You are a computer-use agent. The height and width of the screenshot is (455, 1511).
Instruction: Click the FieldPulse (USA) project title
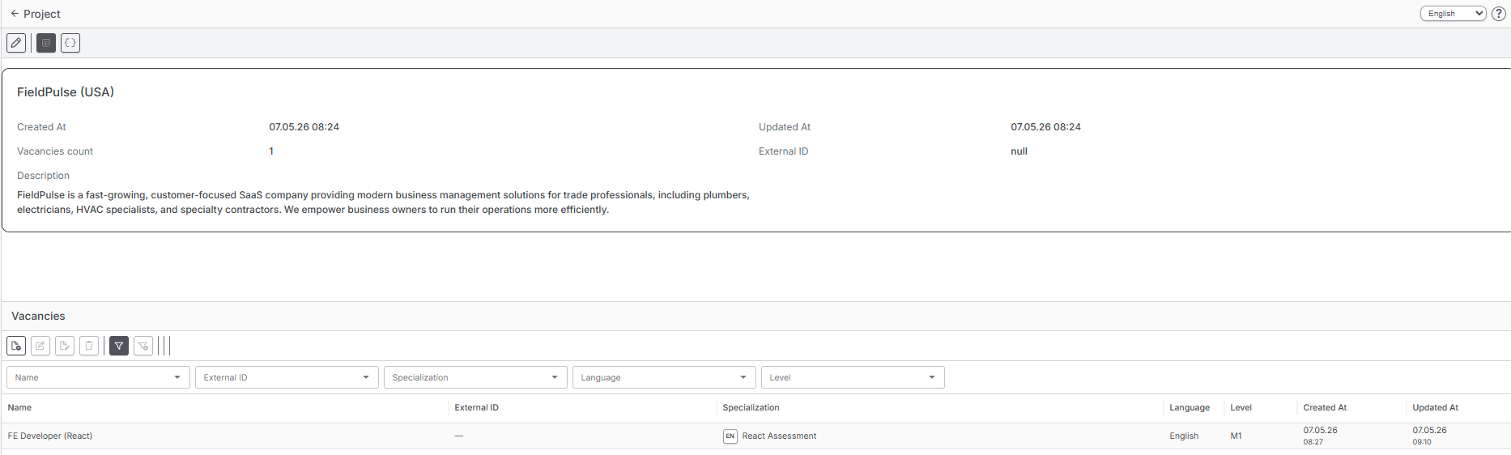66,92
